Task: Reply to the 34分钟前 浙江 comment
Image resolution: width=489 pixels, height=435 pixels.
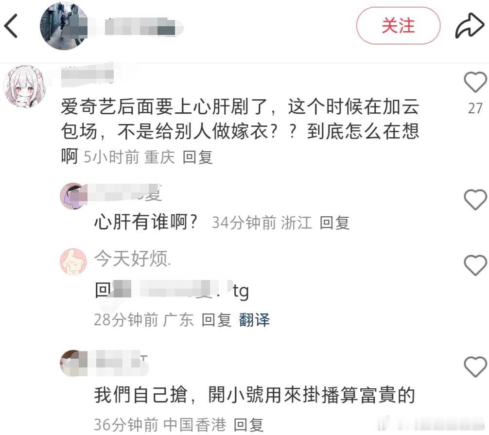Action: pos(334,223)
